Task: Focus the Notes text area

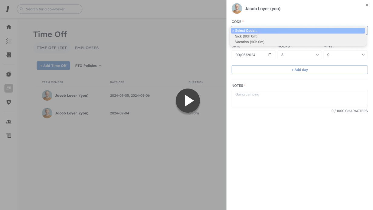Action: (299, 99)
